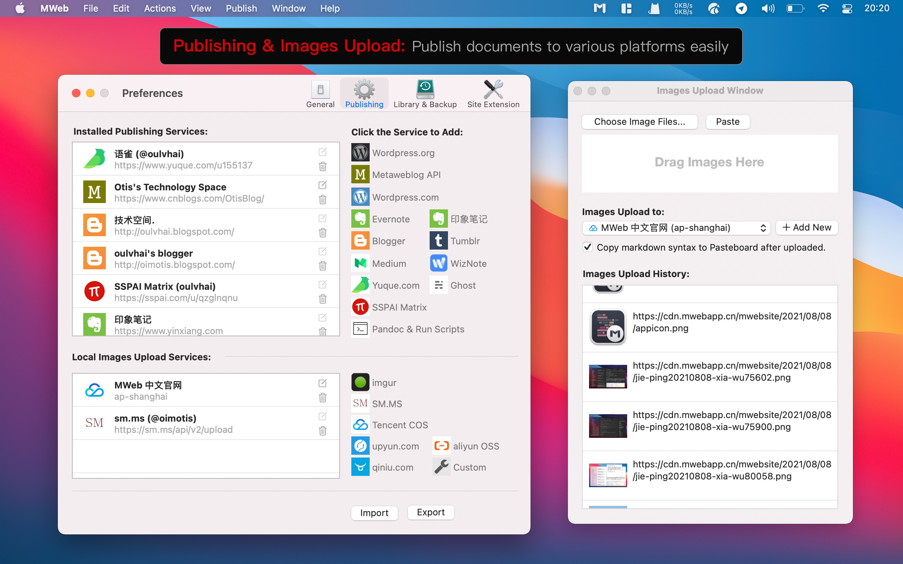Edit the Otis's Technology Space service
The image size is (903, 564).
[x=322, y=185]
